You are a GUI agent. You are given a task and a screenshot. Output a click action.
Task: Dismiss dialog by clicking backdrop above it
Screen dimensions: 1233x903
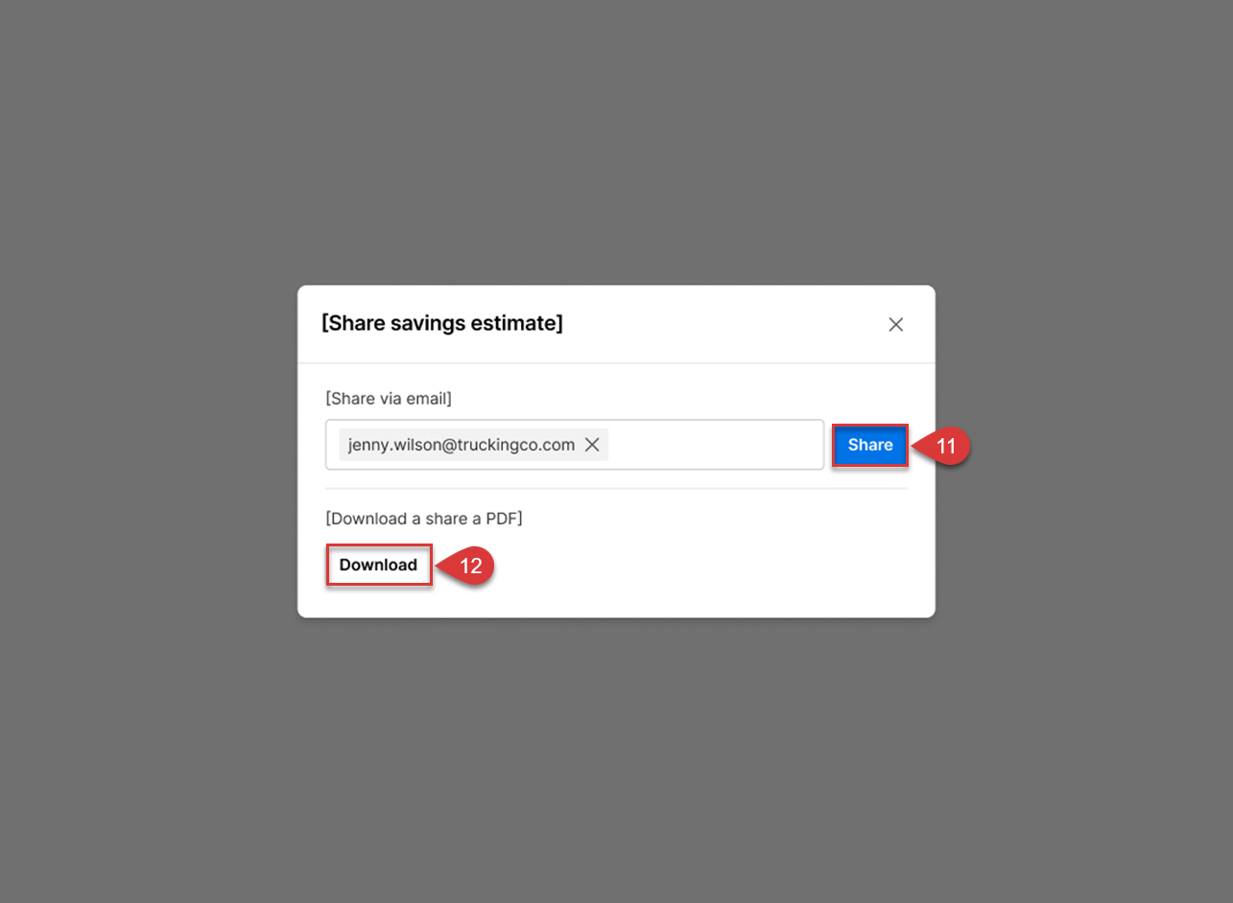[x=616, y=144]
